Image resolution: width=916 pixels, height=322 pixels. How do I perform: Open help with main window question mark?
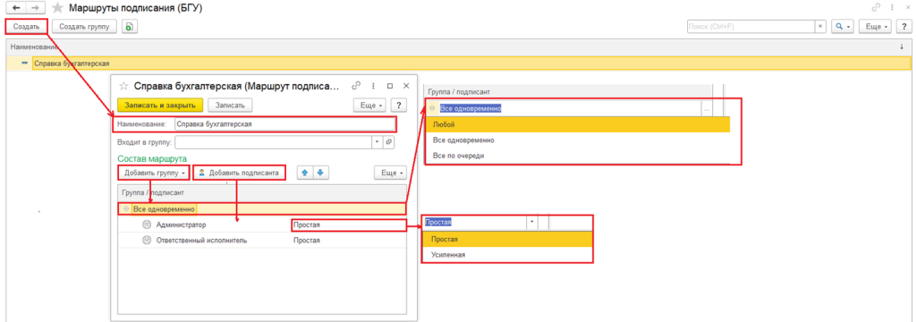pos(903,26)
